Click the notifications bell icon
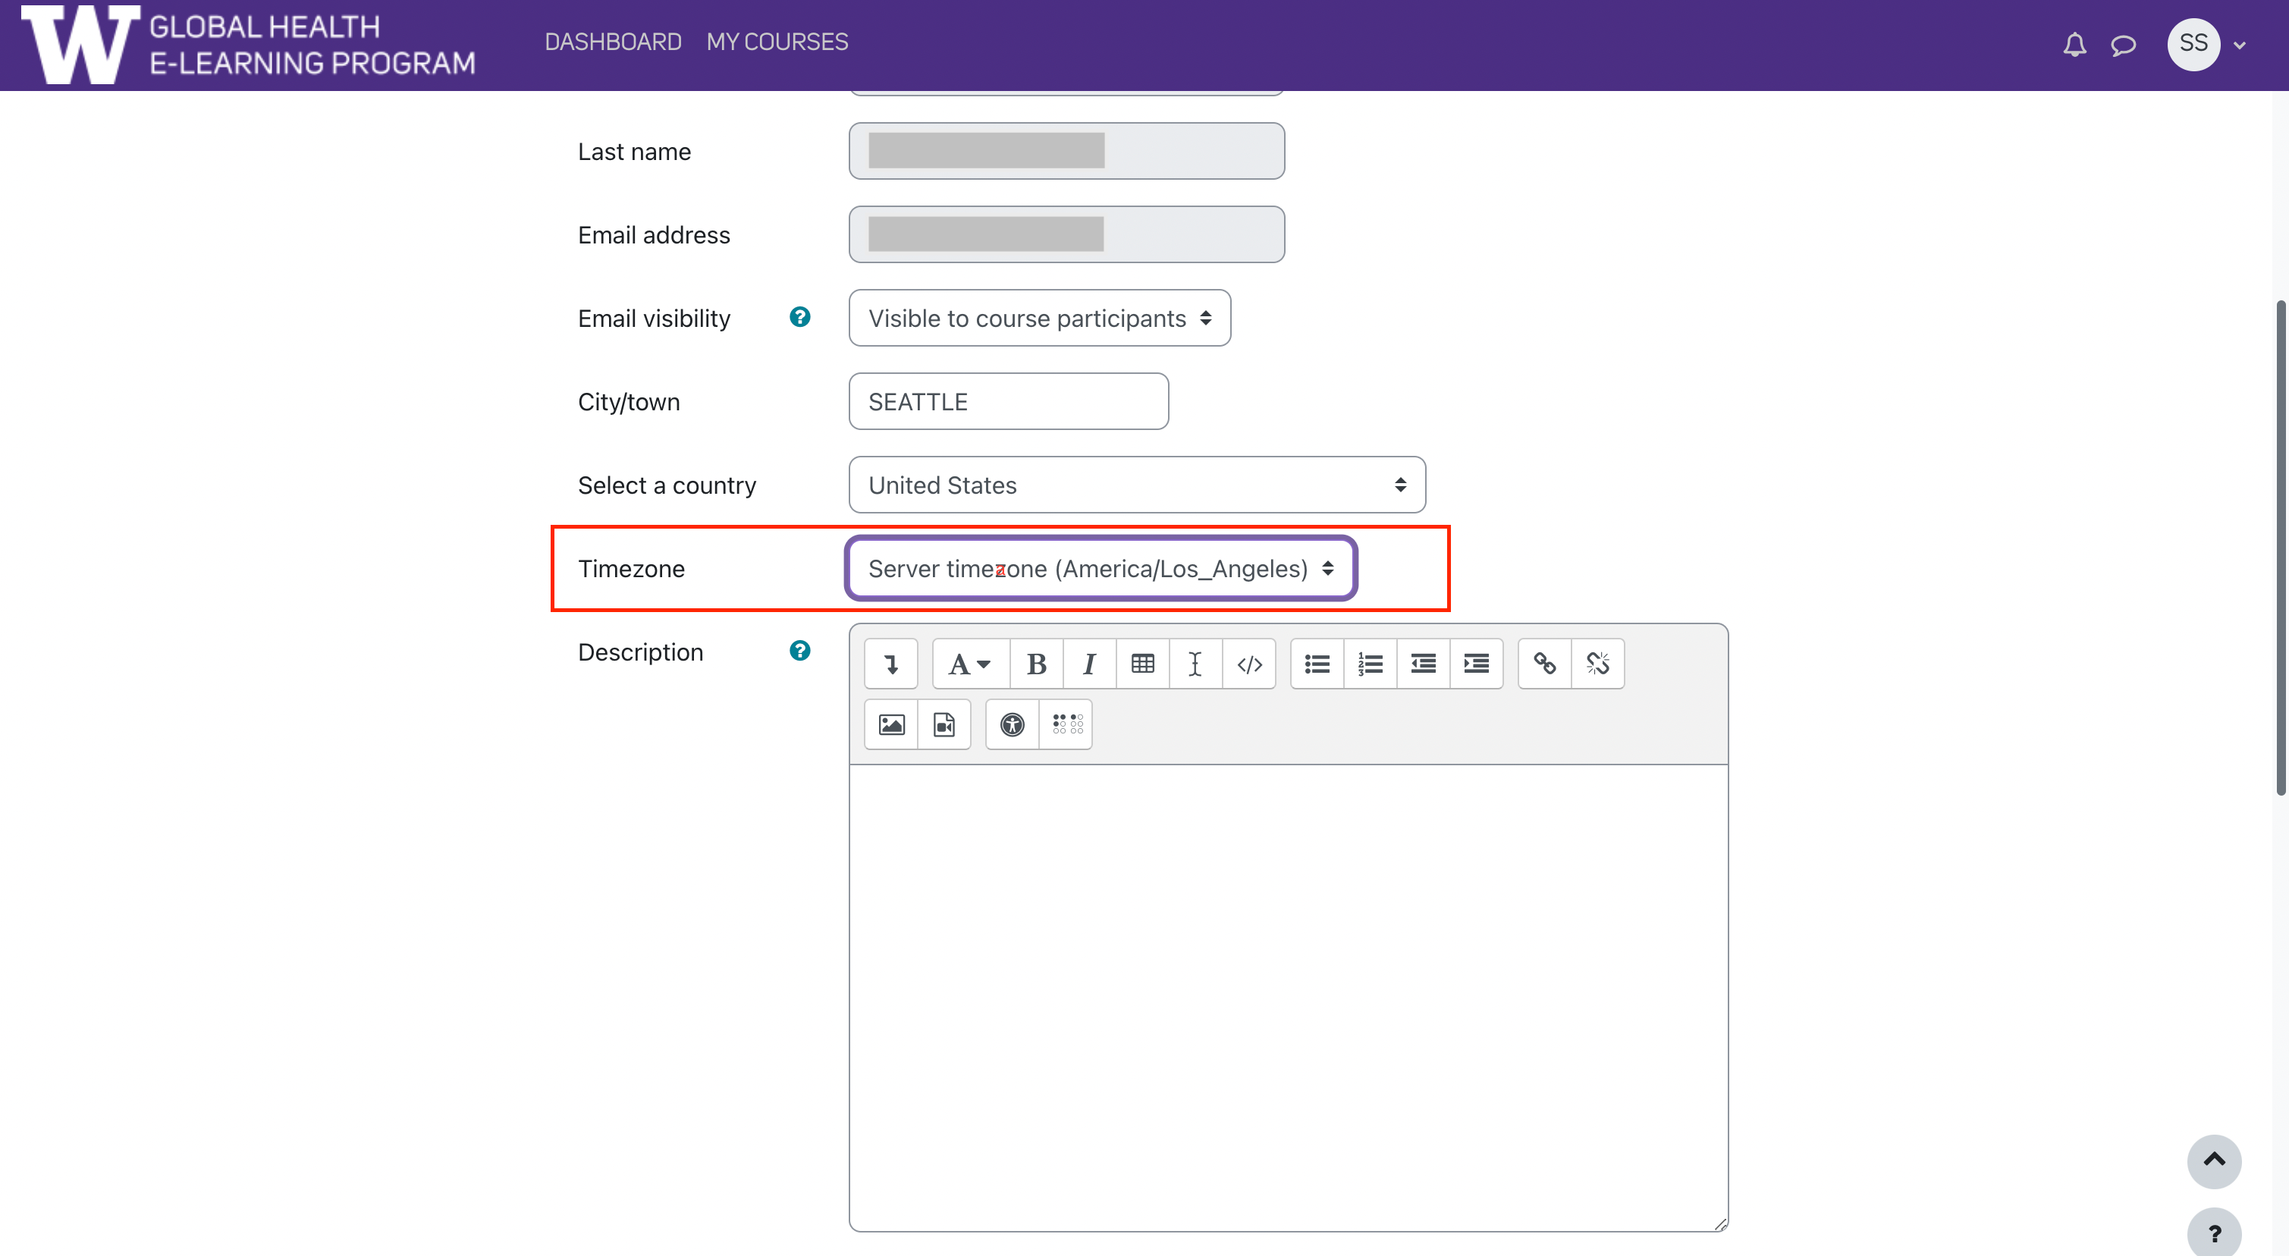 click(2074, 45)
